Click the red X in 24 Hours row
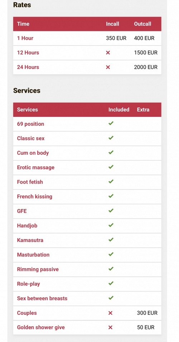The height and width of the screenshot is (342, 179). click(x=108, y=67)
